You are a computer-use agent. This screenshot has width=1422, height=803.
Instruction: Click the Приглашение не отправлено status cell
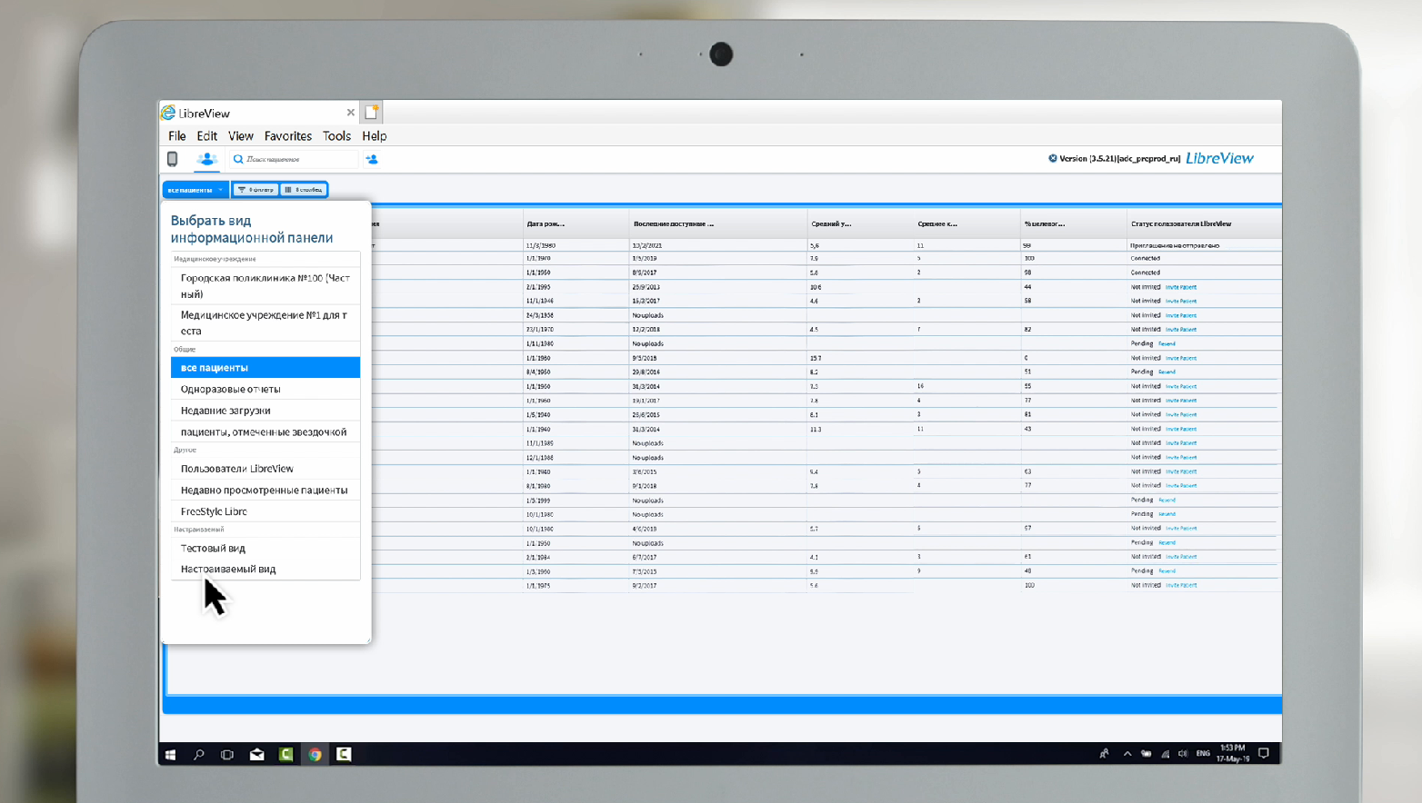coord(1175,245)
